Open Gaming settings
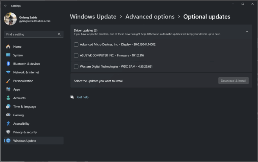 coord(34,115)
